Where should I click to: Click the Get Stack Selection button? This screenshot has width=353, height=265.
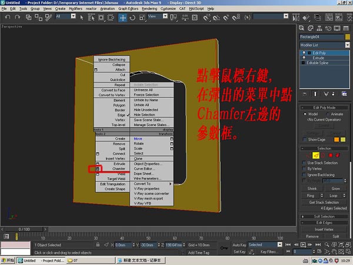point(325,202)
